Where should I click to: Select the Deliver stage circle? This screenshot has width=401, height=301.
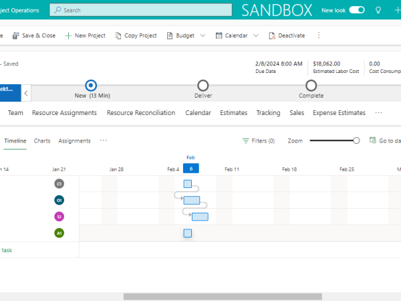pos(203,86)
